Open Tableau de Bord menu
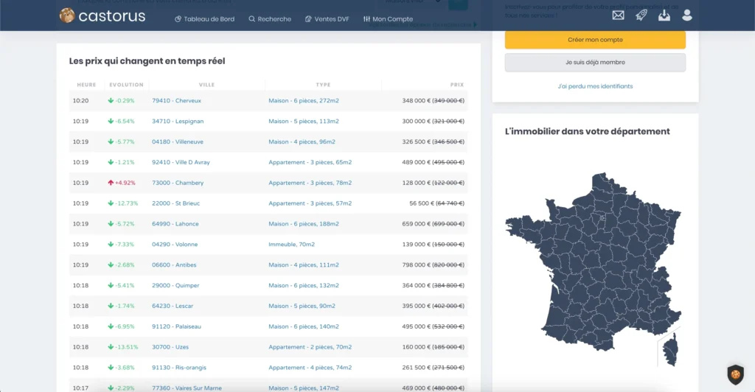755x392 pixels. pos(204,19)
